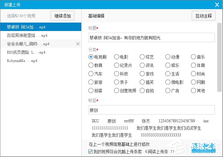
Task: Add the rrrffff suggested tag
Action: pos(129,121)
